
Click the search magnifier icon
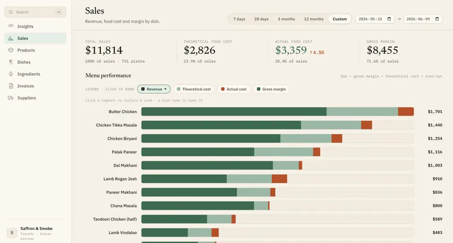pos(11,12)
